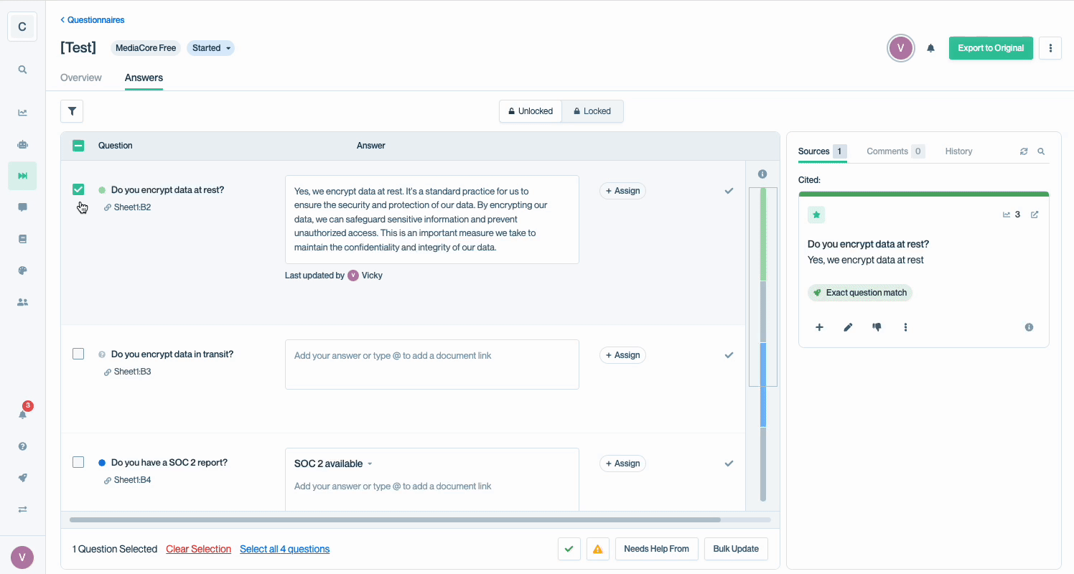This screenshot has width=1074, height=574.
Task: Thumbs down the cited source
Action: pos(877,327)
